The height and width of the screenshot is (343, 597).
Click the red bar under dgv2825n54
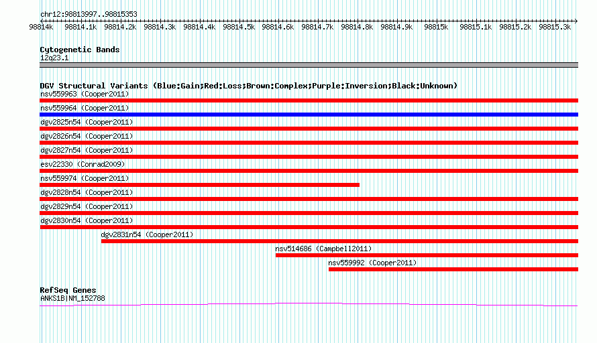309,129
